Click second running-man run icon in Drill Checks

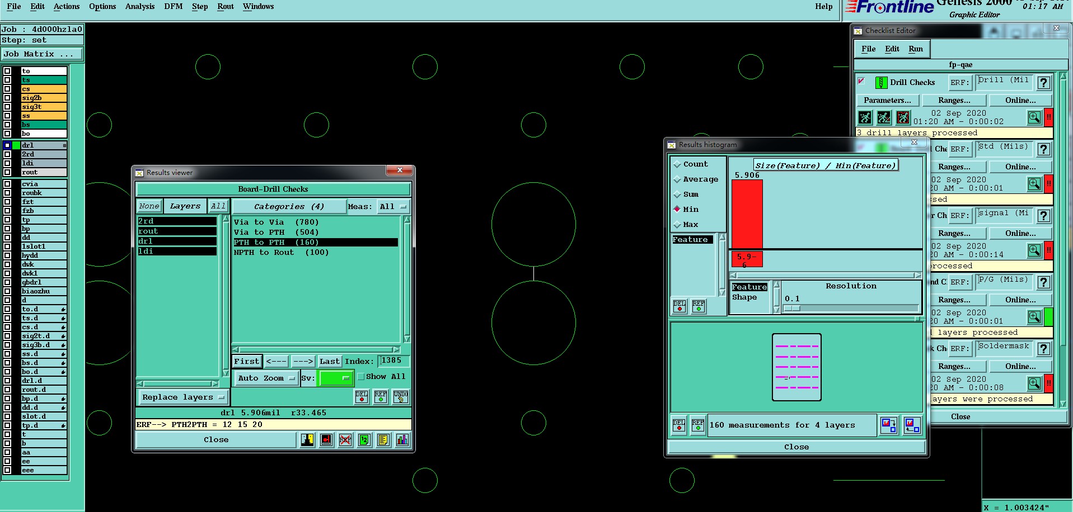884,117
